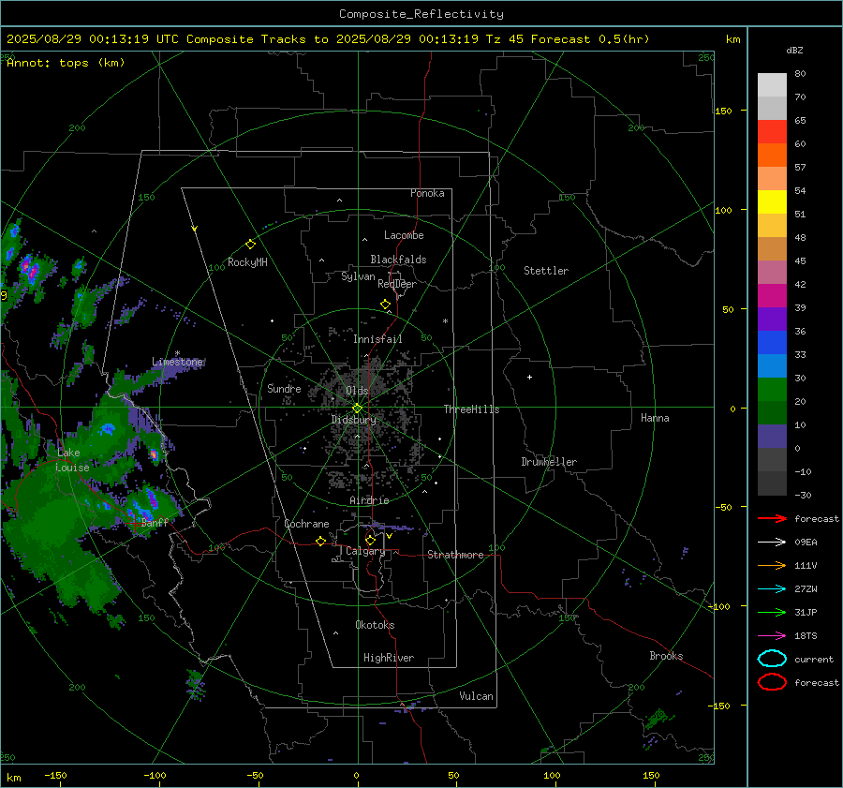Click the cyan current ellipse legend icon
The image size is (843, 788).
(x=772, y=659)
